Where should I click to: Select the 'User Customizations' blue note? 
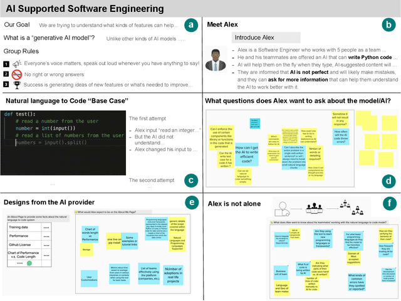(x=89, y=278)
